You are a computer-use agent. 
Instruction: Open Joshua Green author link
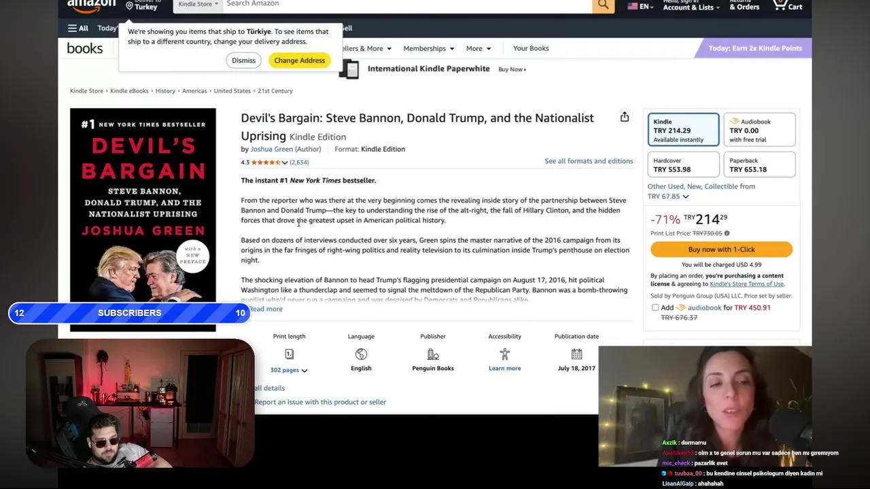[x=271, y=149]
